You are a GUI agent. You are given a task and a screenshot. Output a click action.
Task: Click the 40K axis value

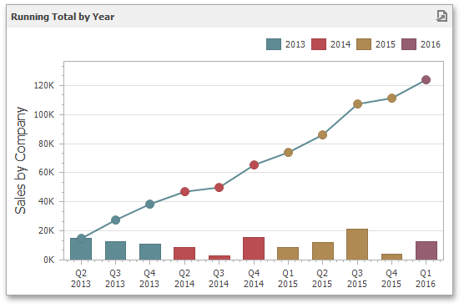pos(47,201)
